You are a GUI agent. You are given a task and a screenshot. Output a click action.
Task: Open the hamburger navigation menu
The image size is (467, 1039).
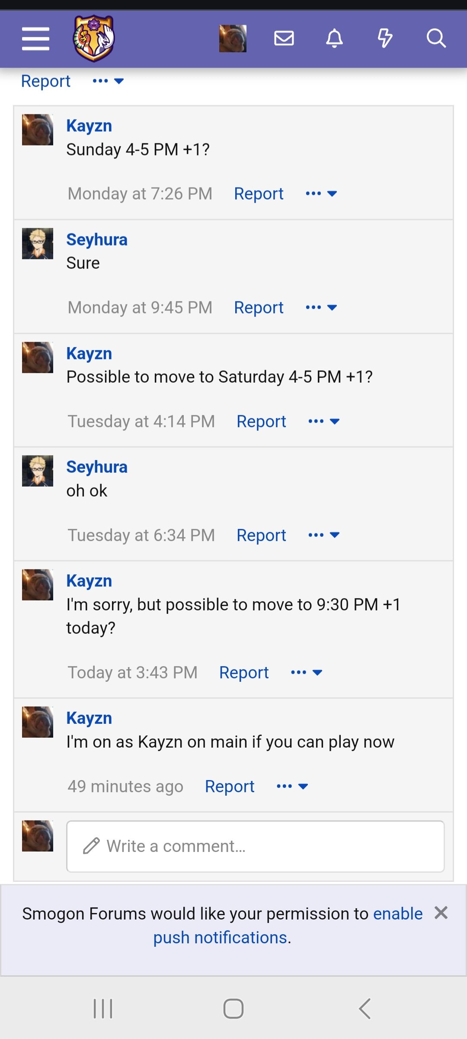35,39
